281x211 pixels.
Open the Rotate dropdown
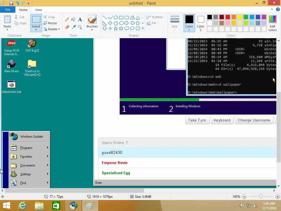pyautogui.click(x=52, y=29)
